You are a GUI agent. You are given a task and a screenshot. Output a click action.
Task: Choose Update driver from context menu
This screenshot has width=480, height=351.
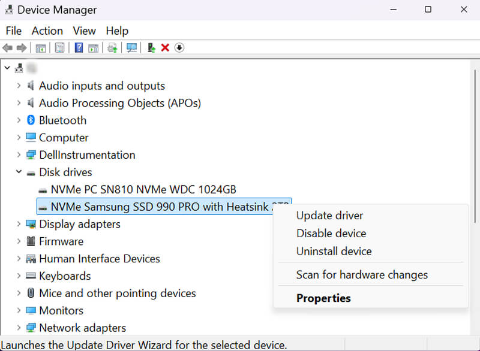329,215
